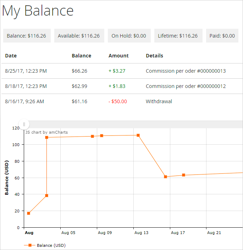Click the data point at about 38 USD

pos(46,195)
